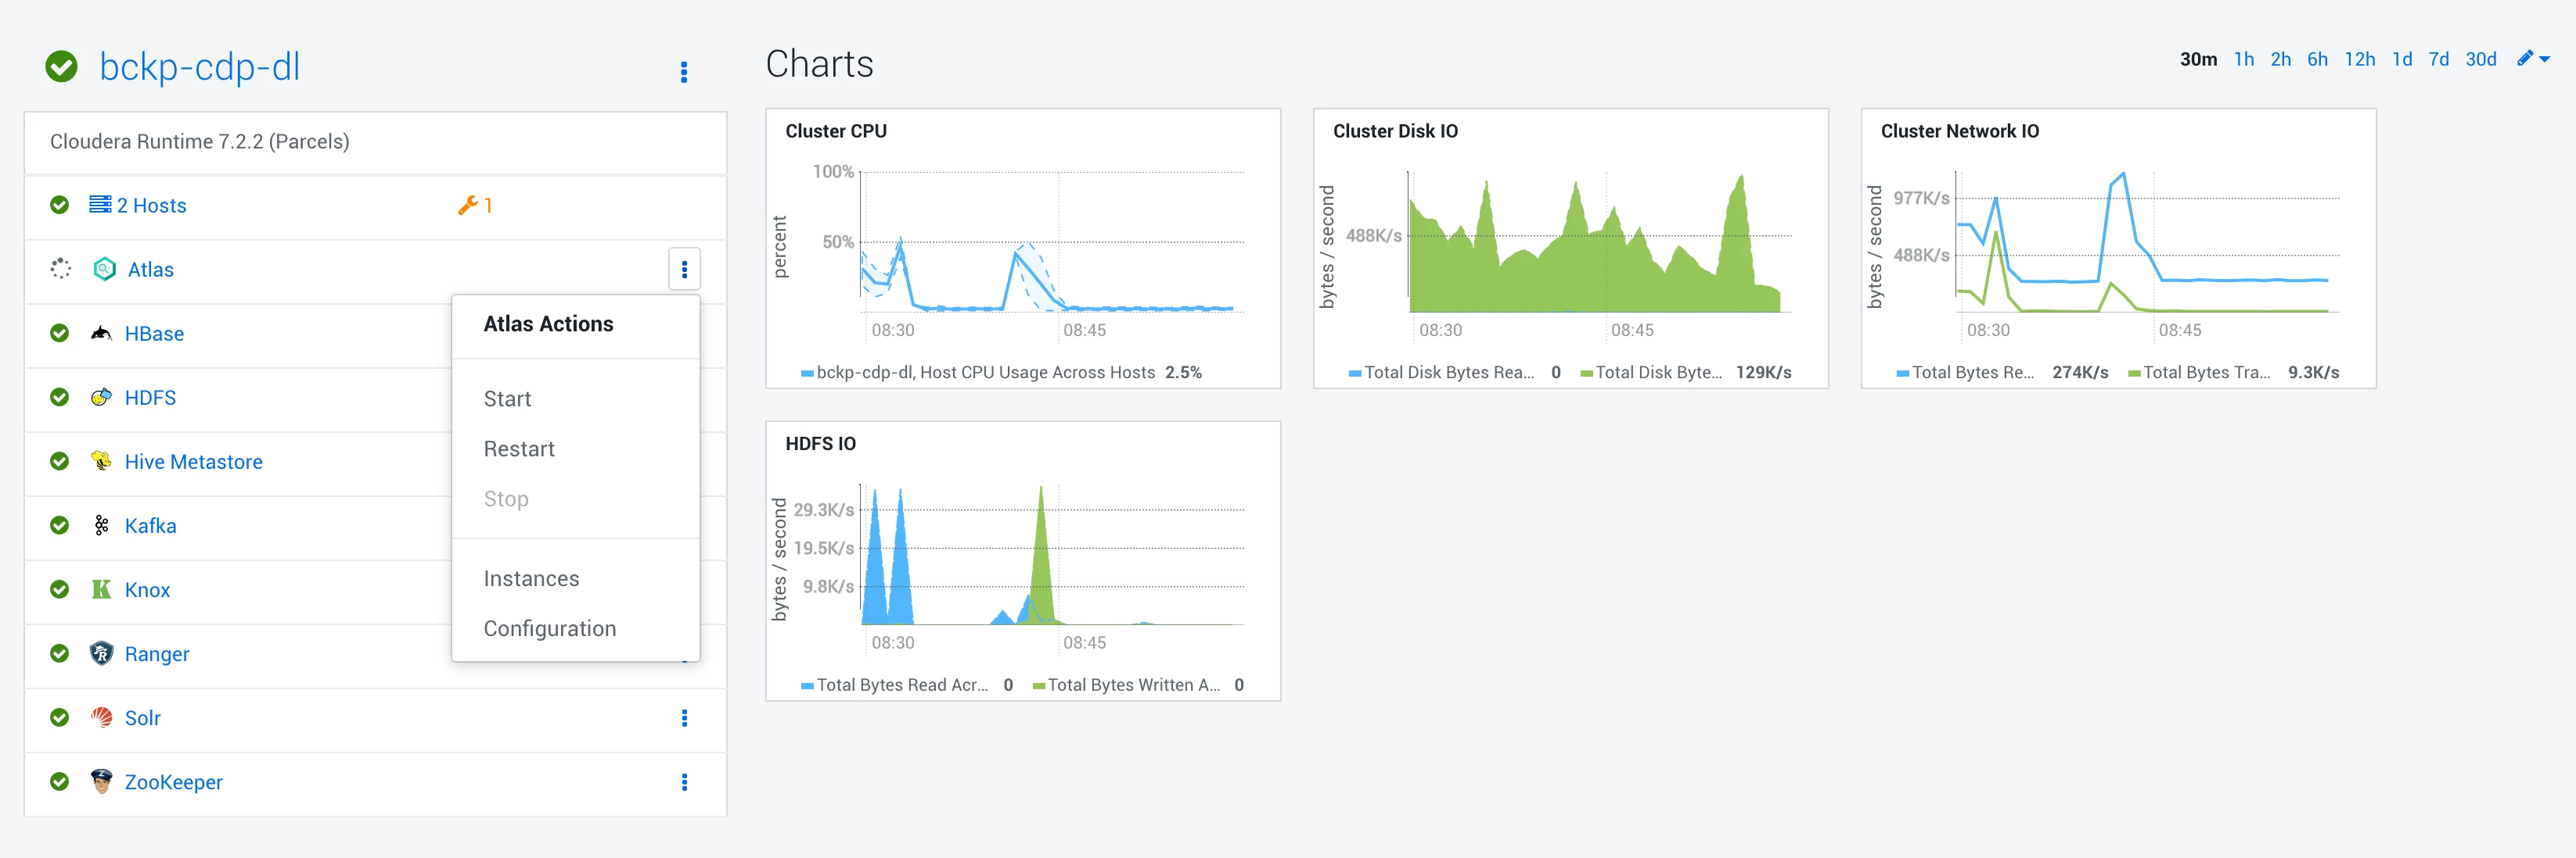Open the chart edit pencil dropdown
2576x858 pixels.
coord(2533,59)
